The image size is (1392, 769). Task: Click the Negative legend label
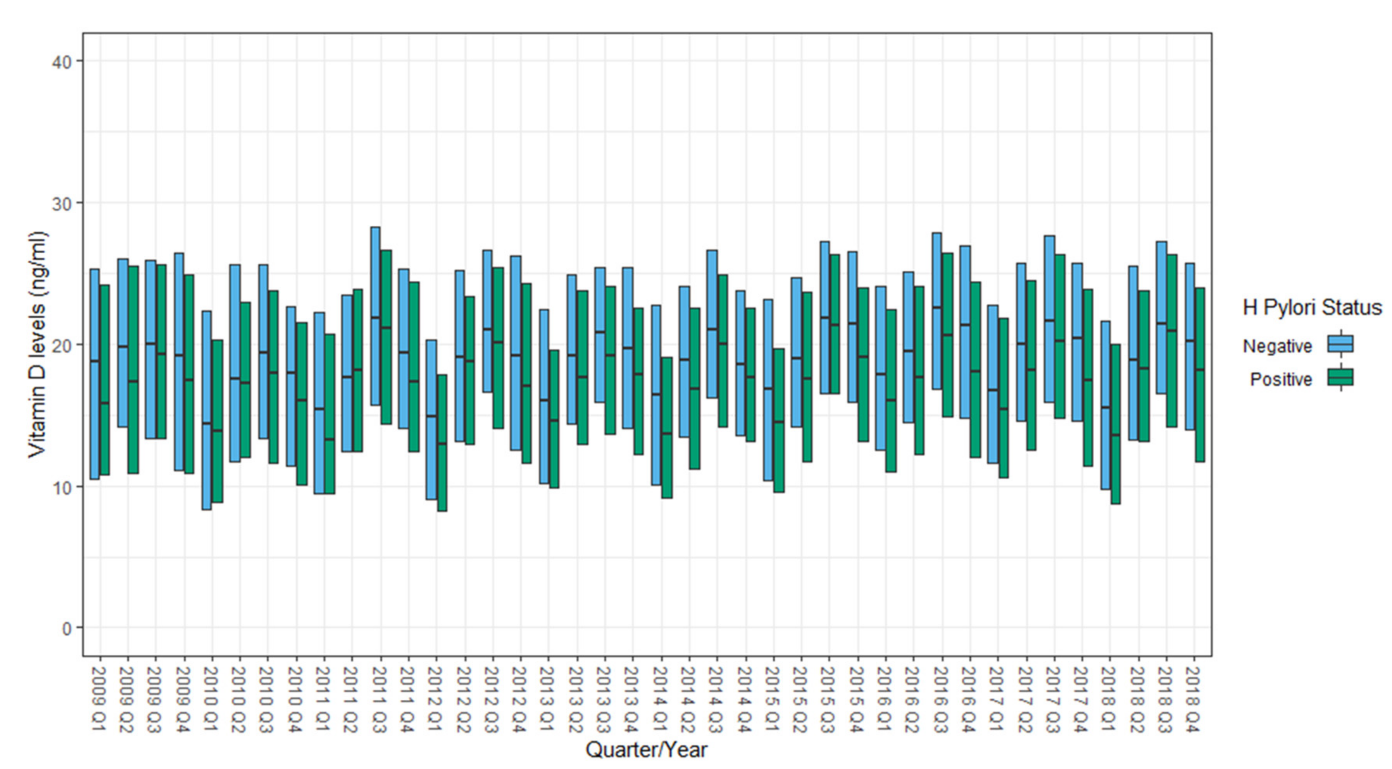pos(1277,346)
